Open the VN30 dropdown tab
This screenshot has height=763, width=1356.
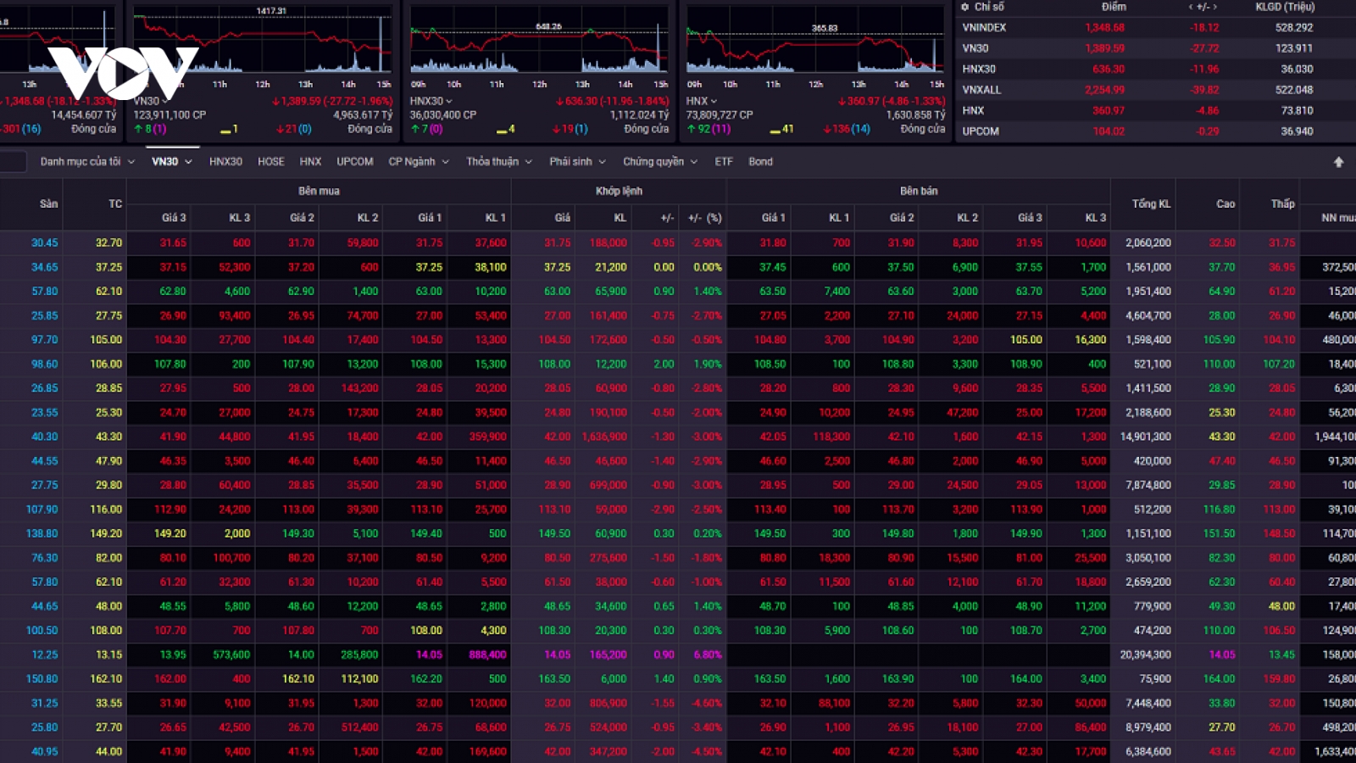172,161
